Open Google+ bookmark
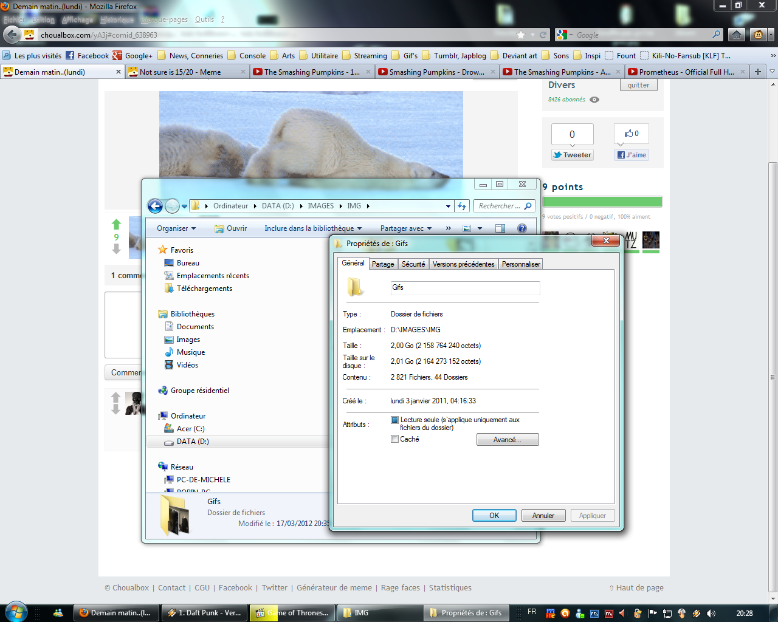This screenshot has width=778, height=622. [133, 55]
